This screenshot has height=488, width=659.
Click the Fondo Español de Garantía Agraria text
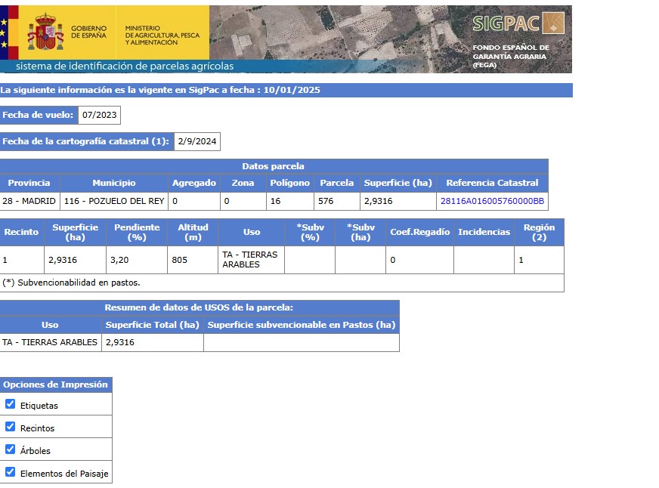511,56
